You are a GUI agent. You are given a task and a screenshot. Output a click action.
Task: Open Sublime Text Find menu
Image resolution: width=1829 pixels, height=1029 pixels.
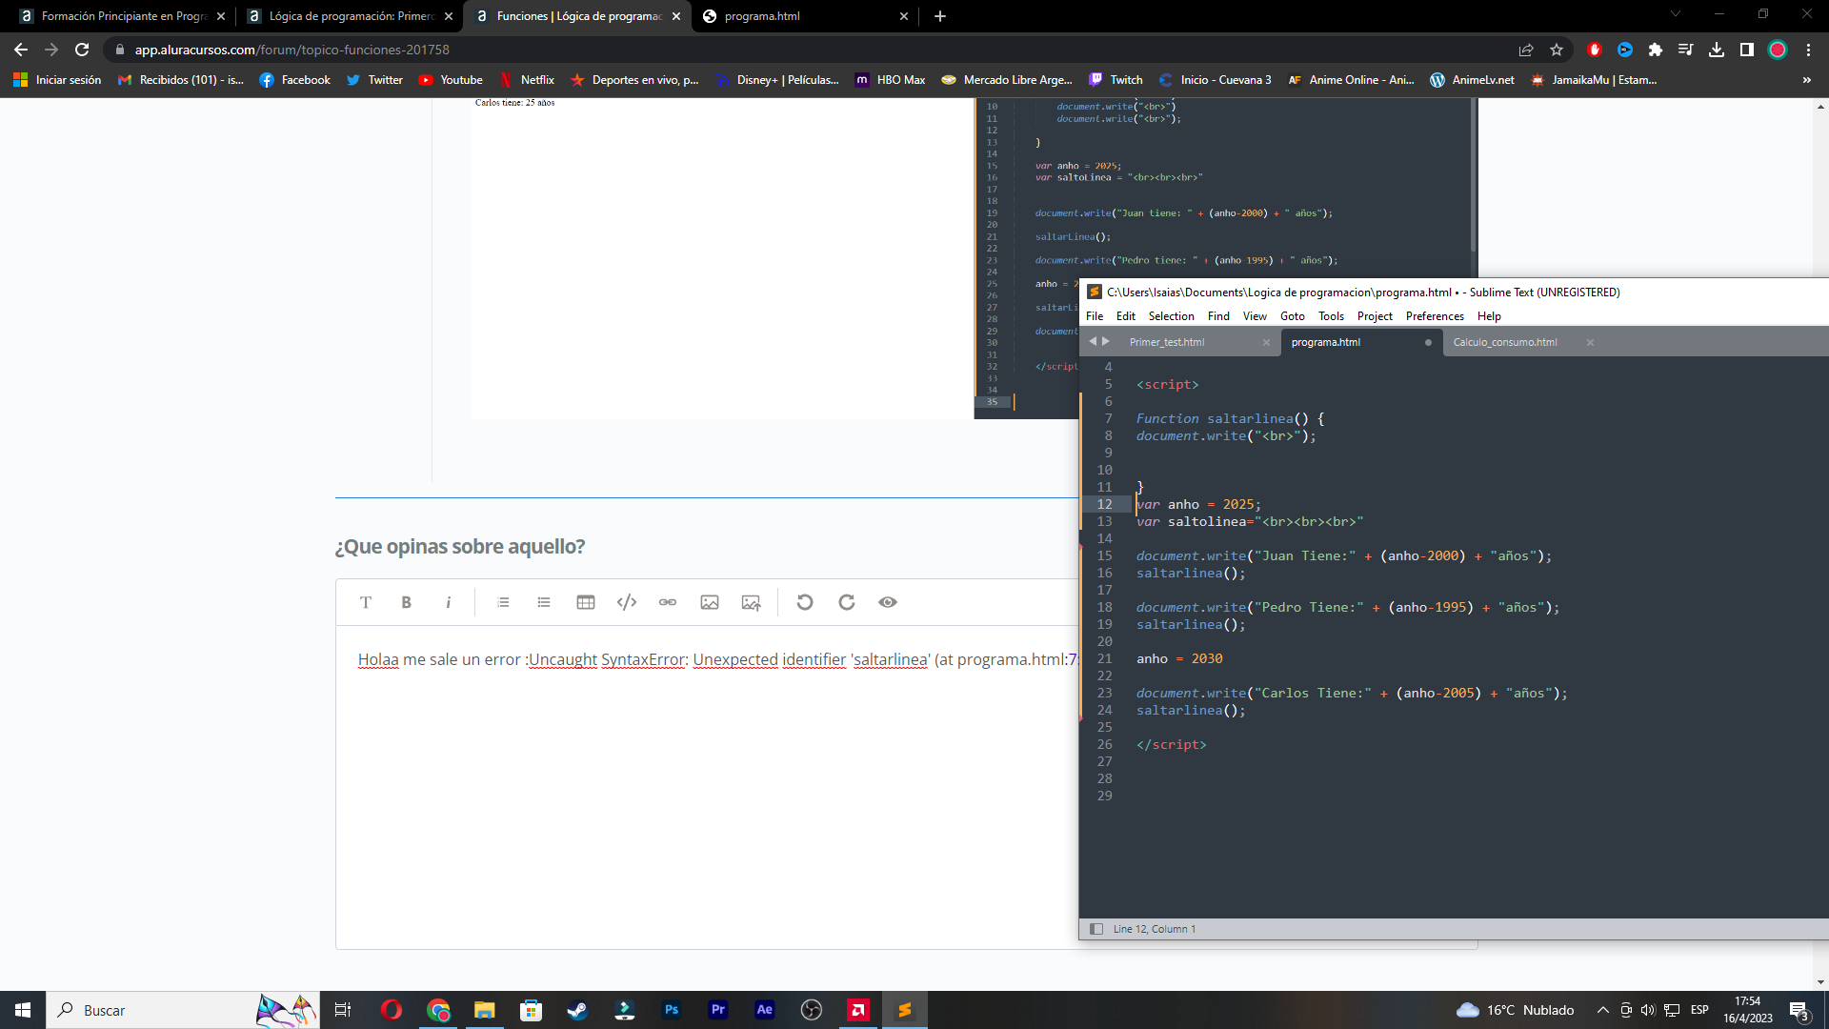1218,316
